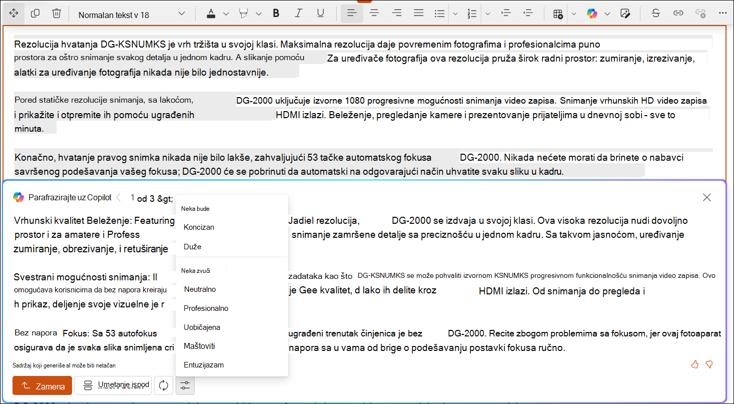The width and height of the screenshot is (734, 404).
Task: Click the copy icon in the toolbar
Action: tap(35, 14)
